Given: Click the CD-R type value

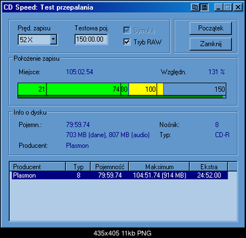Looking at the screenshot, I should pos(222,135).
